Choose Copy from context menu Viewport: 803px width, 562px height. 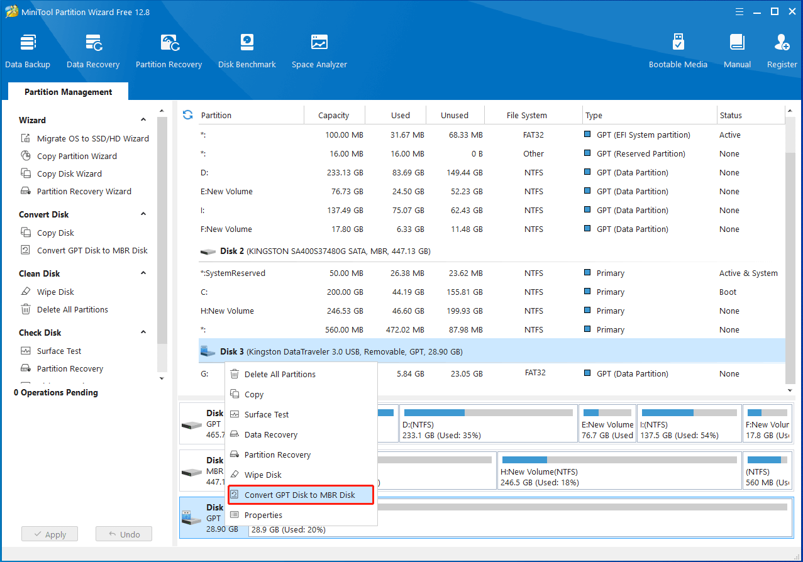point(301,394)
